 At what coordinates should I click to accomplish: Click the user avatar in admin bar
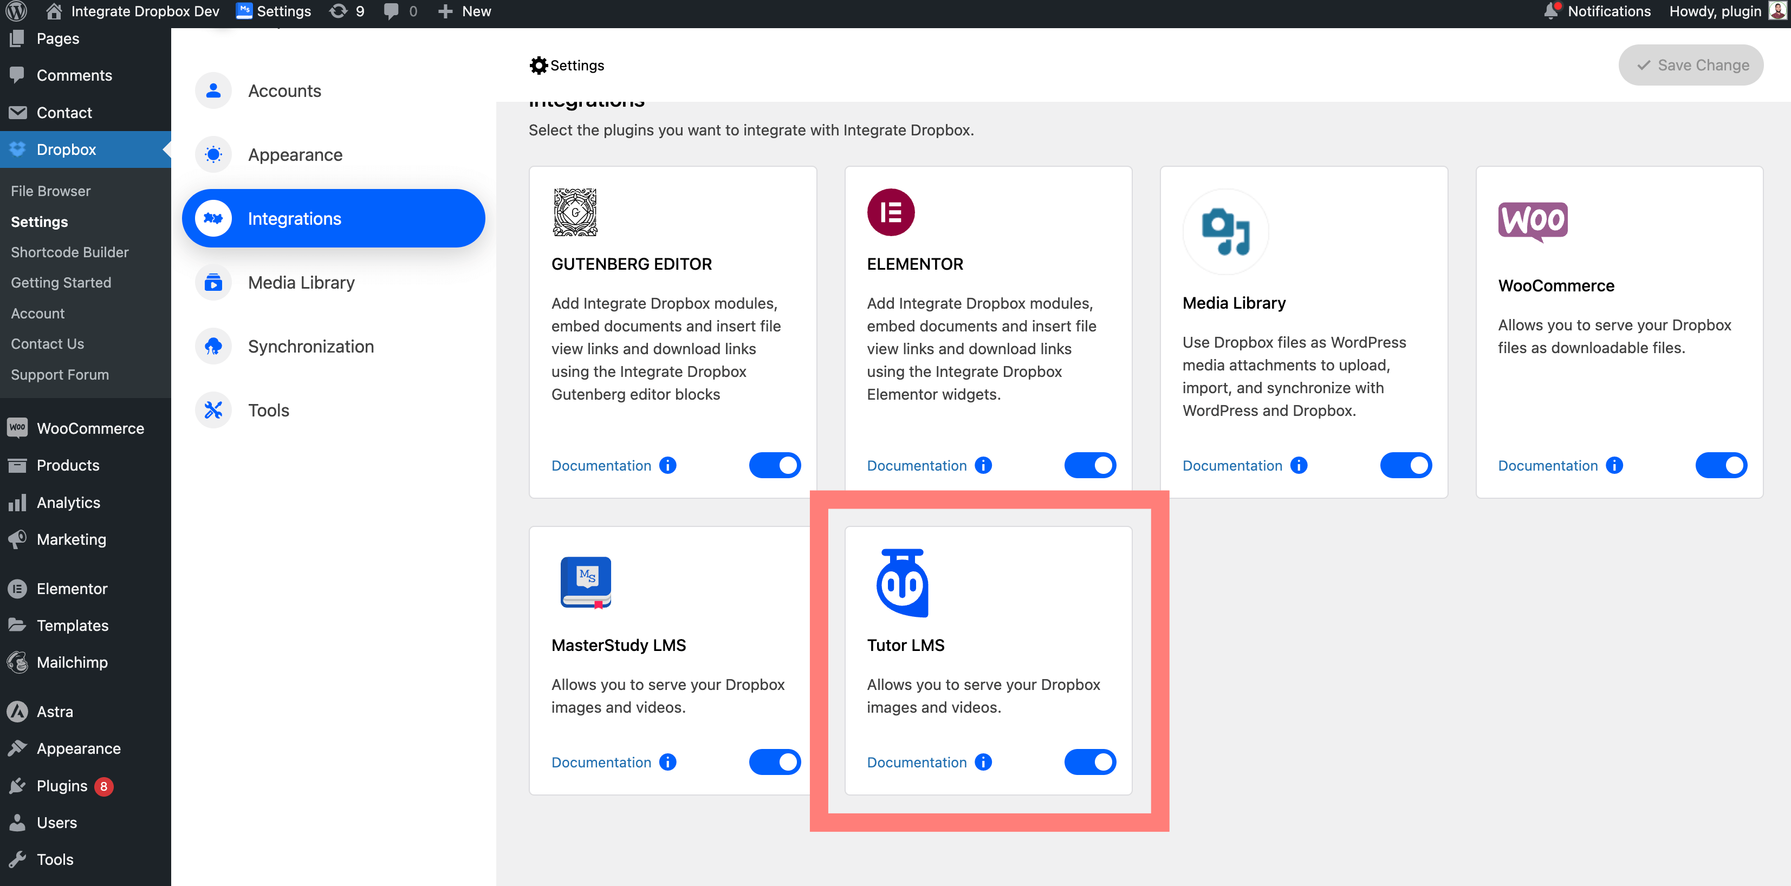pos(1778,11)
